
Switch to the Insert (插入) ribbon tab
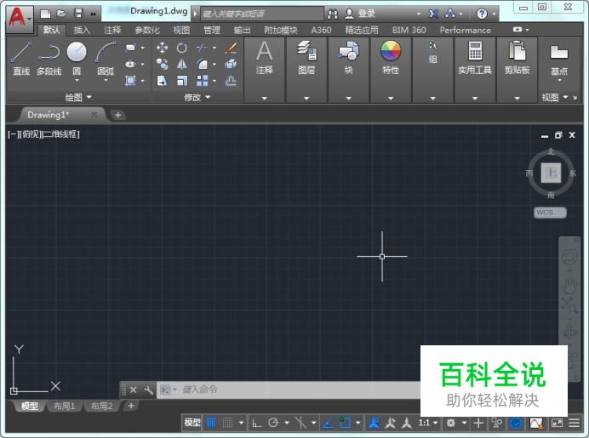pos(82,30)
